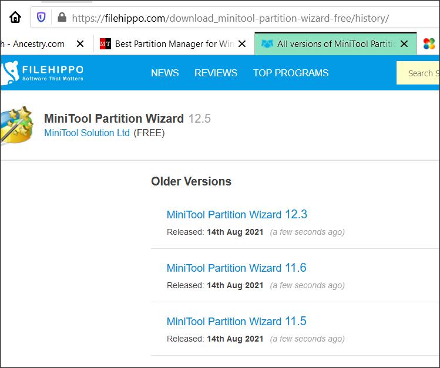Select All versions of MiniTool tab
Viewport: 440px width, 368px height.
[x=336, y=43]
